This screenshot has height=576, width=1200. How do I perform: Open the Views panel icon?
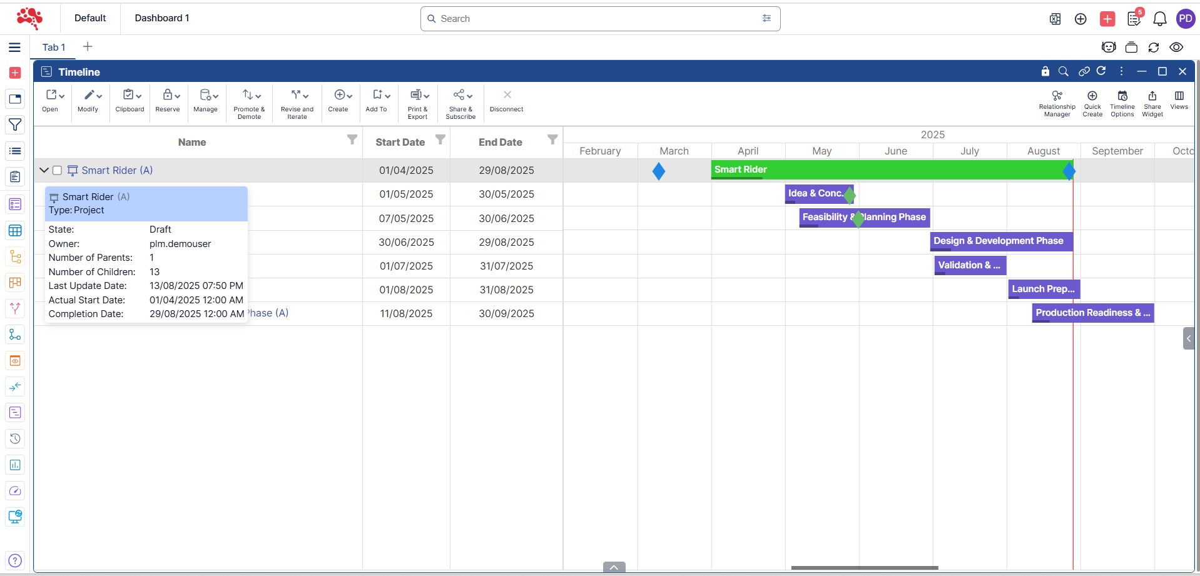coord(1179,99)
